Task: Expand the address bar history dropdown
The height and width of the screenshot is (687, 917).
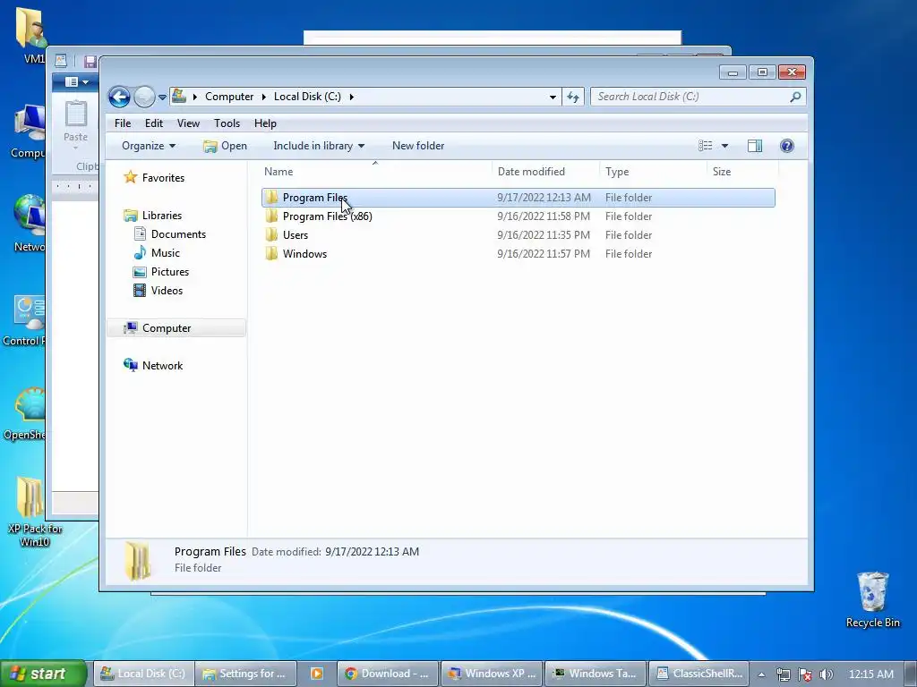Action: (x=553, y=97)
